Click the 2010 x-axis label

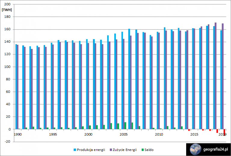click(159, 134)
